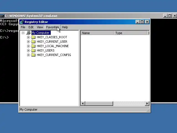Click the Type column header
The height and width of the screenshot is (133, 177).
(130, 33)
